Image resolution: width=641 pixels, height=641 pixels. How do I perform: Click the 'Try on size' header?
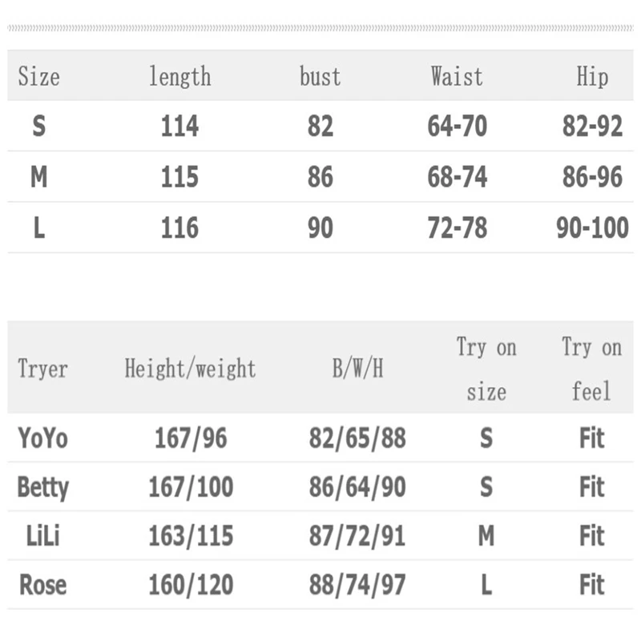486,369
